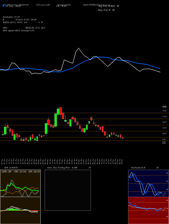The height and width of the screenshot is (224, 169).
Task: Click the MACD histogram chart panel
Action: pyautogui.click(x=20, y=210)
